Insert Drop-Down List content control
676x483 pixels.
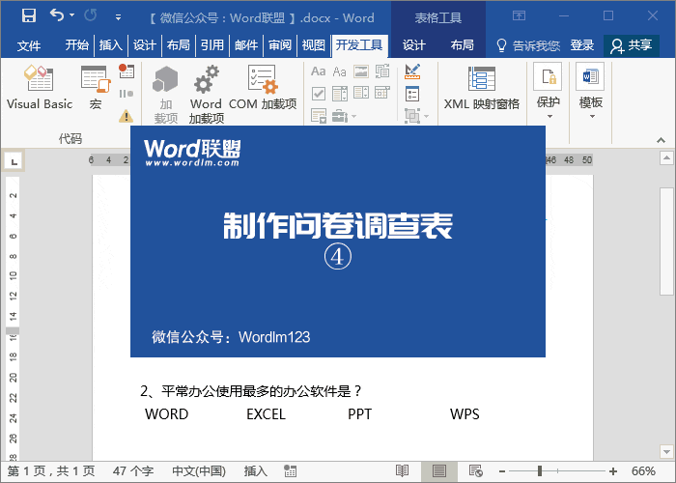(x=361, y=93)
